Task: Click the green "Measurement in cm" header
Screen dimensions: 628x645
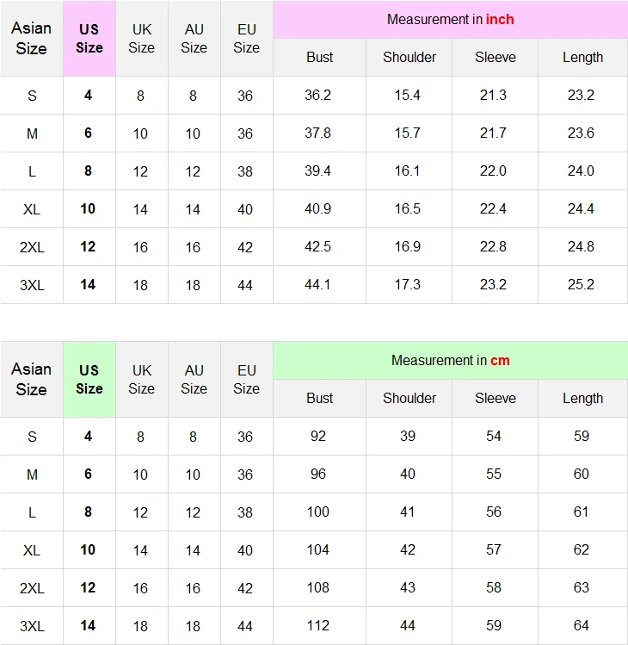Action: [450, 360]
